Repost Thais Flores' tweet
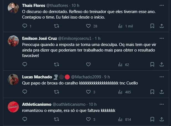Screen dimensions: 171x126 click(x=56, y=26)
